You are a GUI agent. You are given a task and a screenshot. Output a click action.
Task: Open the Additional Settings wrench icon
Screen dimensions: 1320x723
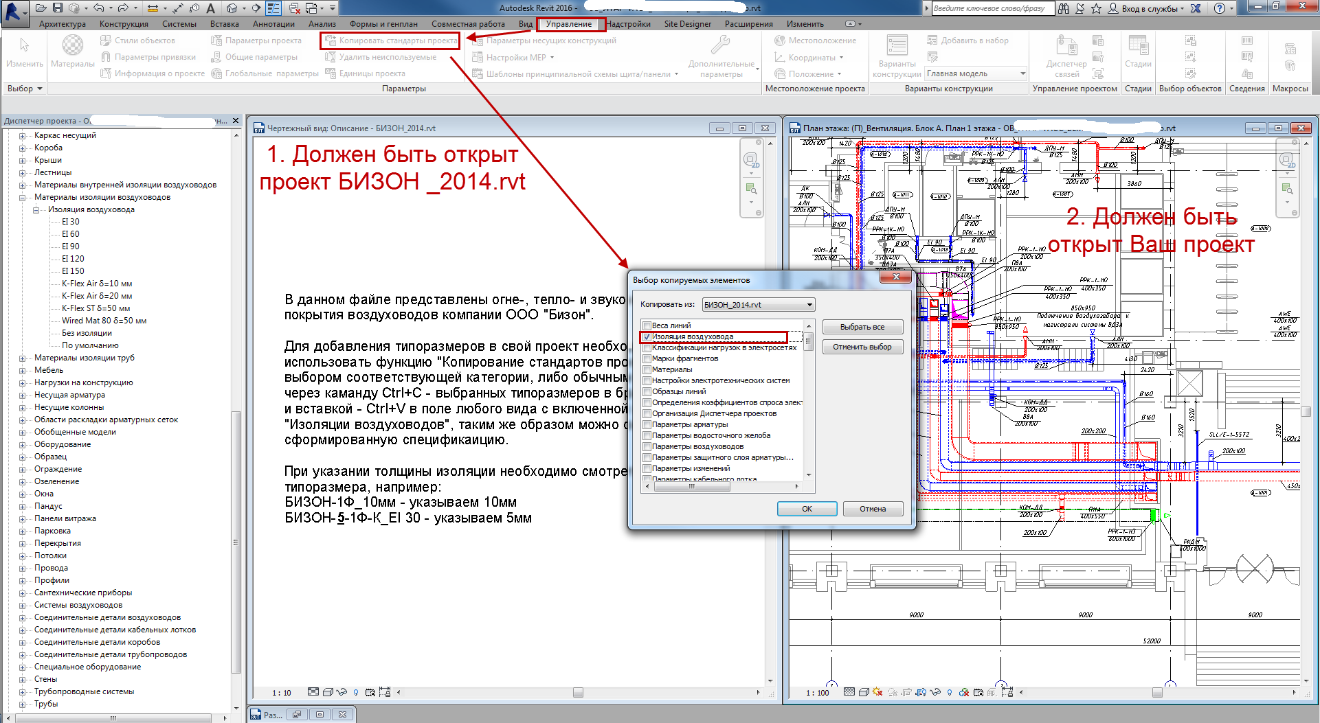(x=720, y=46)
